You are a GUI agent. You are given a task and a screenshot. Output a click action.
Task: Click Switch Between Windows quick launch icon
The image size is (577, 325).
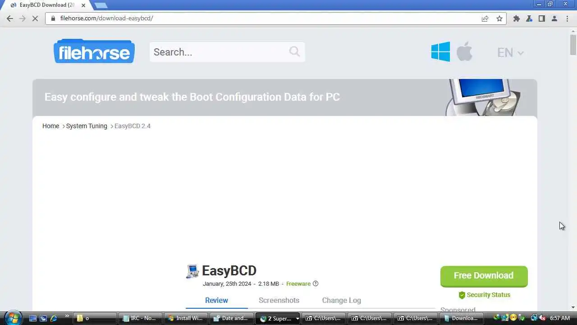point(43,318)
